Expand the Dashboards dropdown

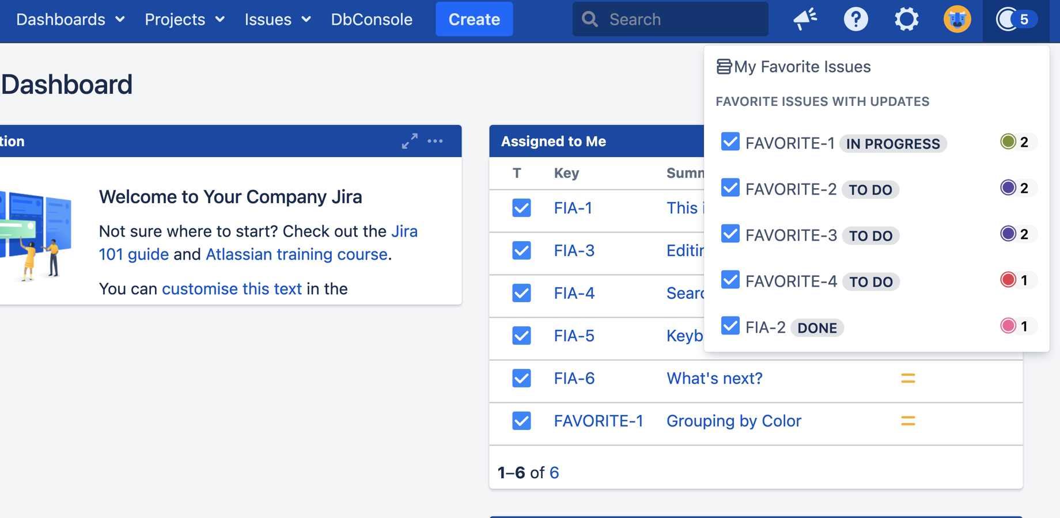tap(69, 19)
